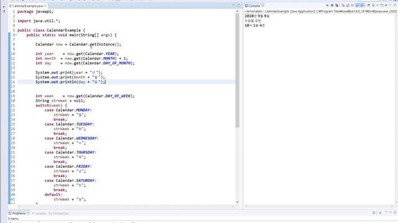
Task: Click 'Calendar.YEAR' on line 10
Action: pyautogui.click(x=99, y=54)
